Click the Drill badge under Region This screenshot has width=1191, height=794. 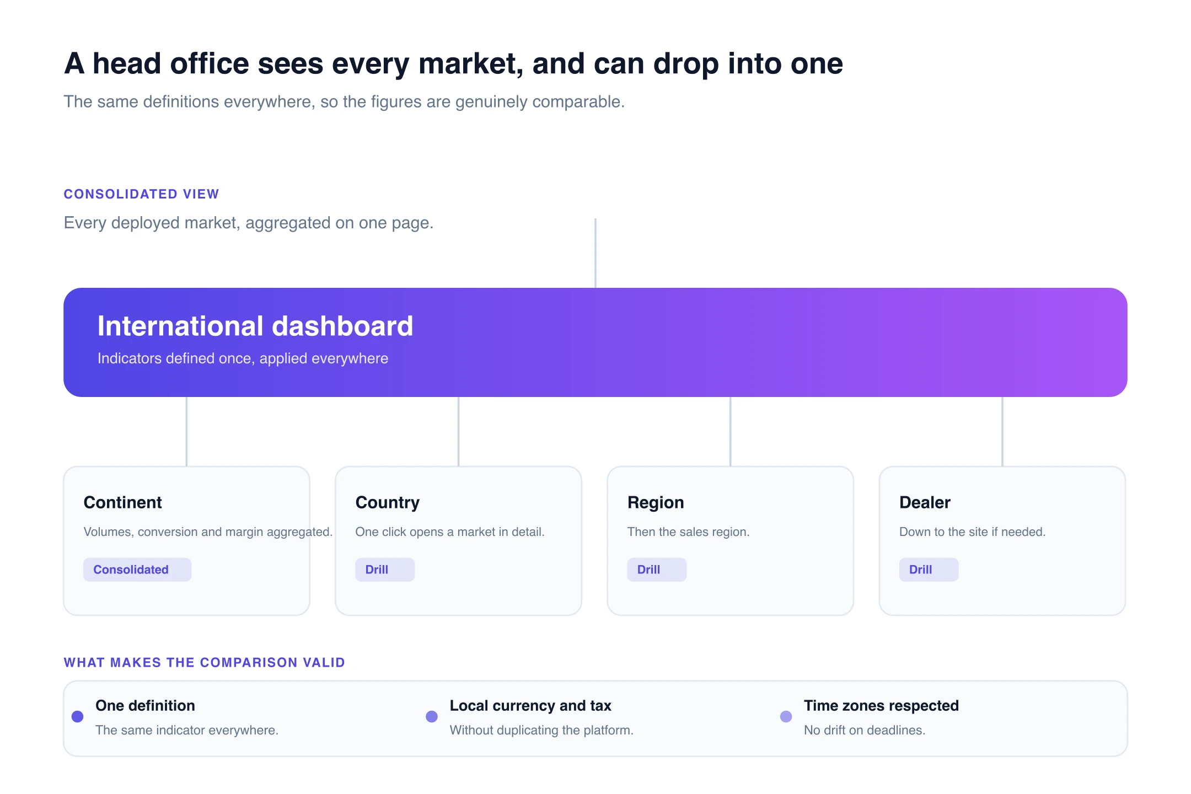point(657,570)
